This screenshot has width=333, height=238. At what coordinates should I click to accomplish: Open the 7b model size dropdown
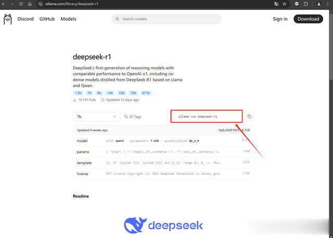coord(96,117)
